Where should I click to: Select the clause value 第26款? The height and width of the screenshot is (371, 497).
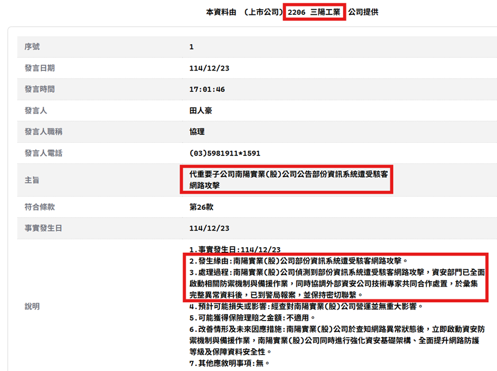pos(201,207)
